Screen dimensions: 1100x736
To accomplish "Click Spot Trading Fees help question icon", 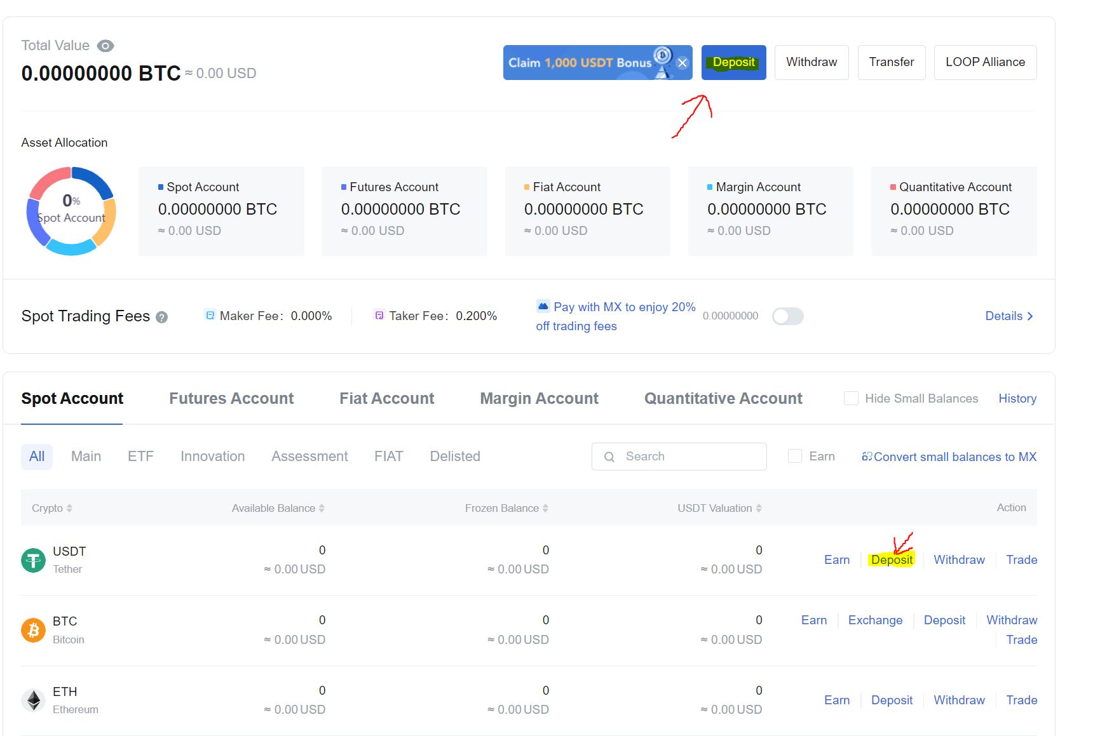I will click(x=162, y=318).
